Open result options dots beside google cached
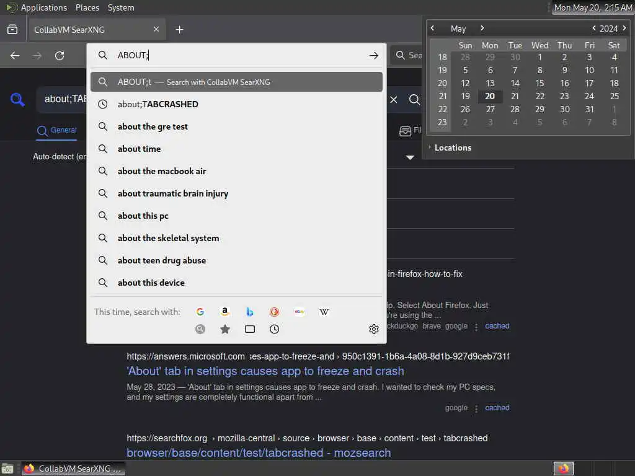Image resolution: width=635 pixels, height=476 pixels. point(476,408)
